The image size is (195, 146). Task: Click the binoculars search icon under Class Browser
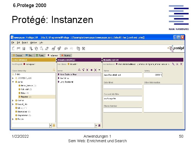(54, 125)
